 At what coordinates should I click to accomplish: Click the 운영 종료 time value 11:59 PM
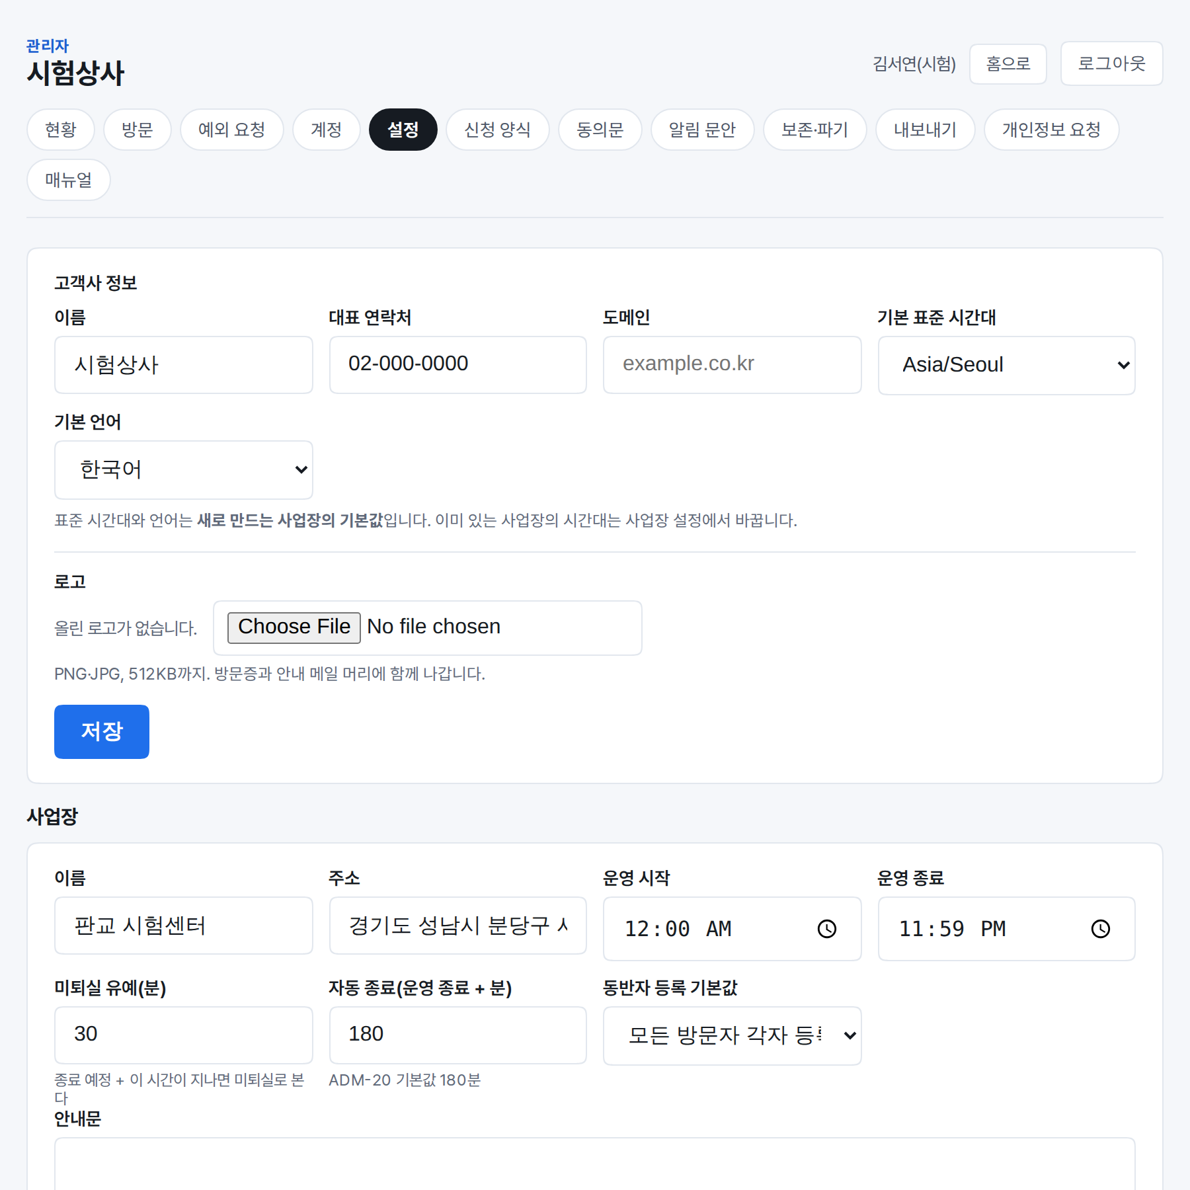pyautogui.click(x=952, y=929)
